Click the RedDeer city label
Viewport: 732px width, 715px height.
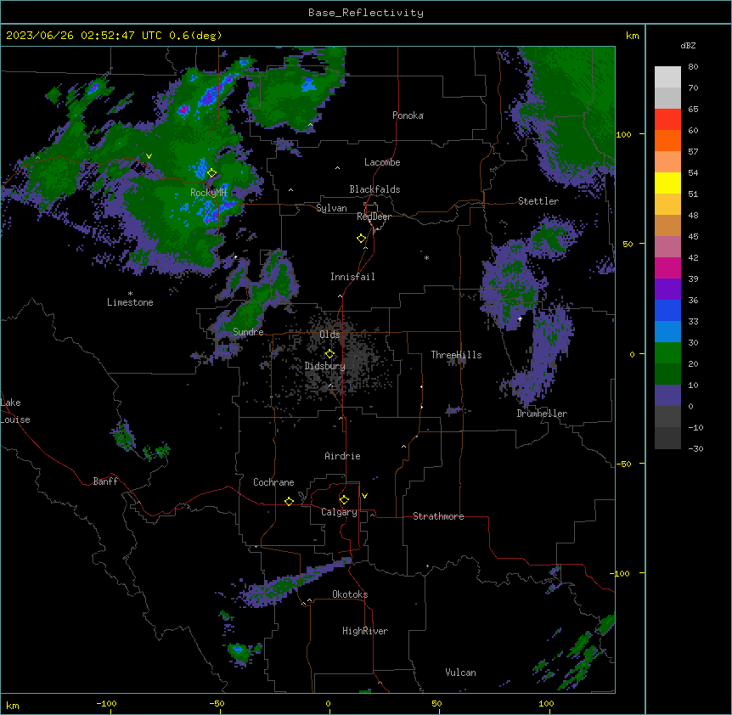[374, 217]
